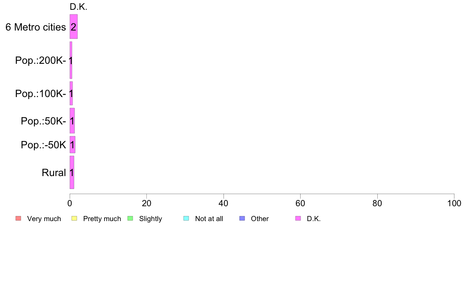Image resolution: width=465 pixels, height=288 pixels.
Task: Click the 40 tick label on axis
Action: 223,203
